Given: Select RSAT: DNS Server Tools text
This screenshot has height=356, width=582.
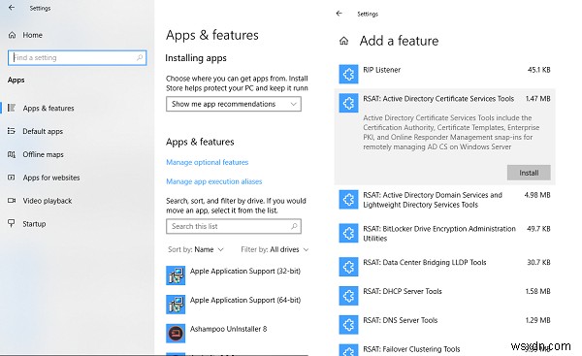Looking at the screenshot, I should [x=400, y=320].
